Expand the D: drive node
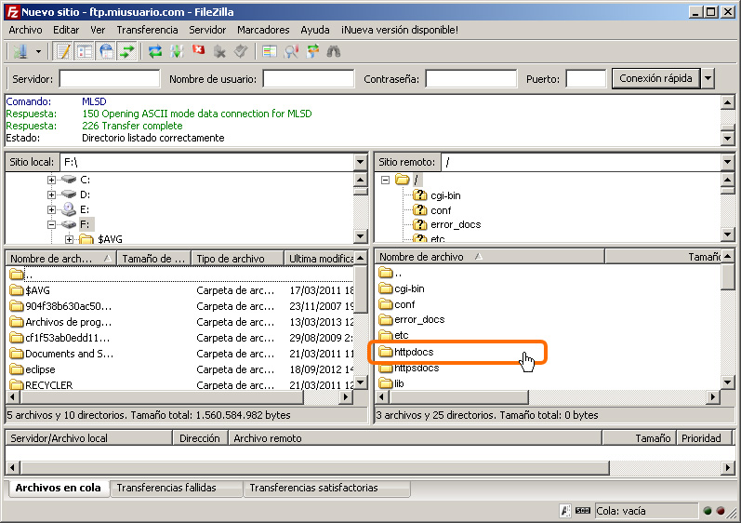Screen dimensions: 741x523 point(51,194)
